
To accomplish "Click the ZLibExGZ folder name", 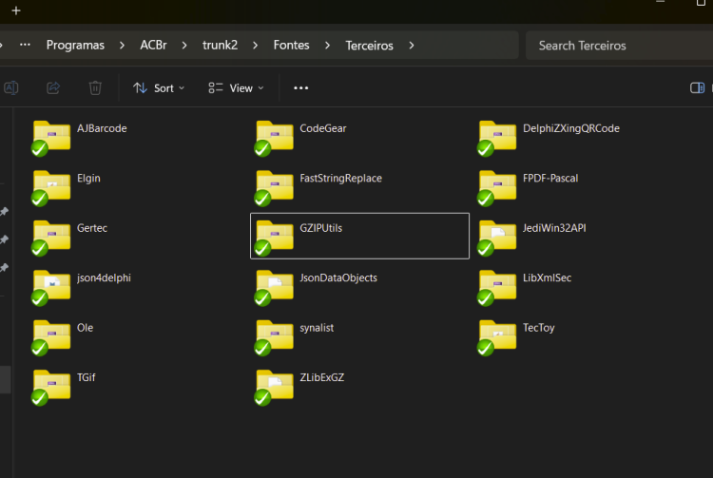I will 322,377.
